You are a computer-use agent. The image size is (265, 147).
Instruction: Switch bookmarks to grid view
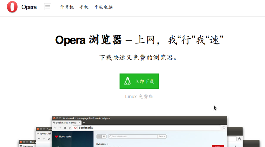click(99, 136)
